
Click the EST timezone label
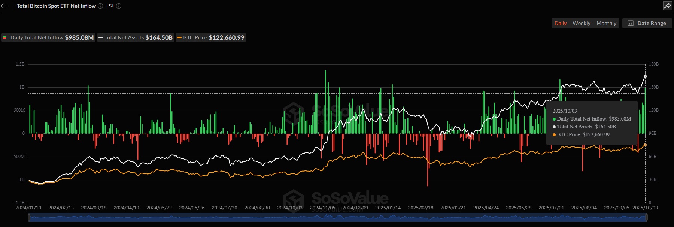[110, 6]
